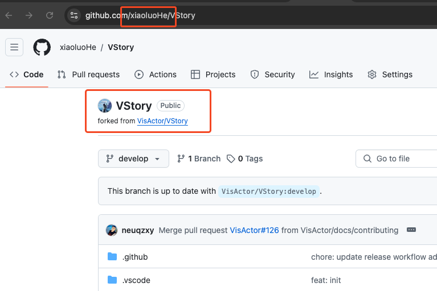
Task: Open the hamburger navigation menu
Action: [14, 47]
